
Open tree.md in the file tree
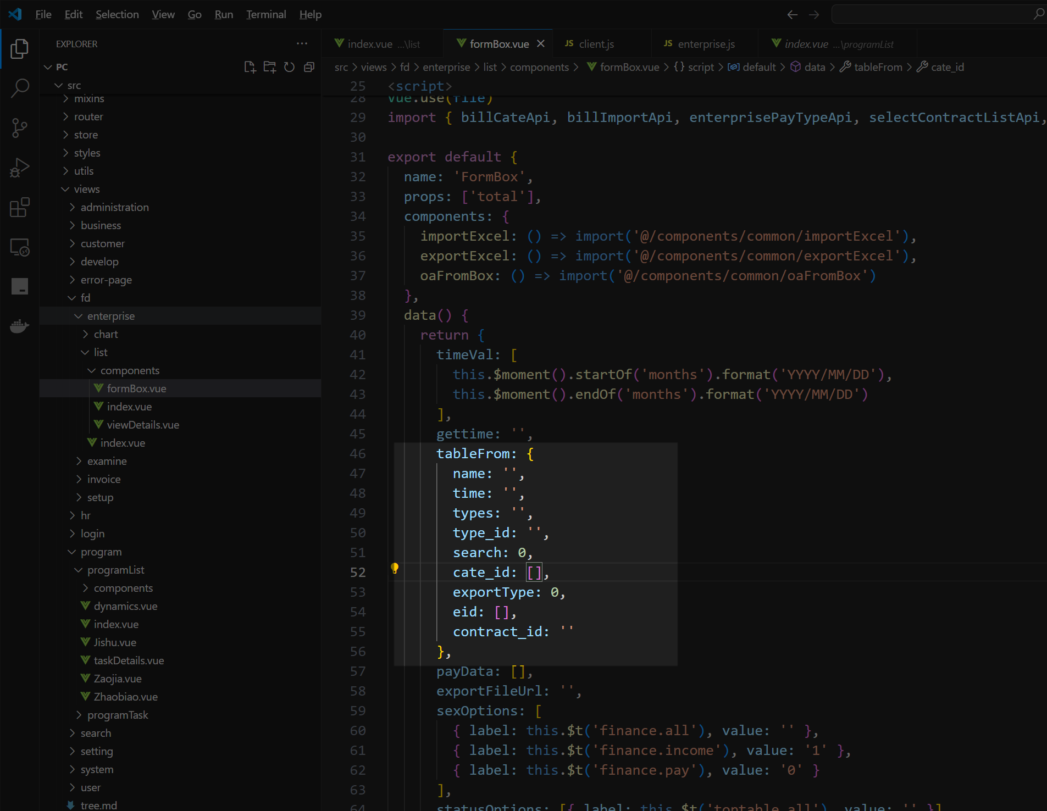[x=98, y=805]
